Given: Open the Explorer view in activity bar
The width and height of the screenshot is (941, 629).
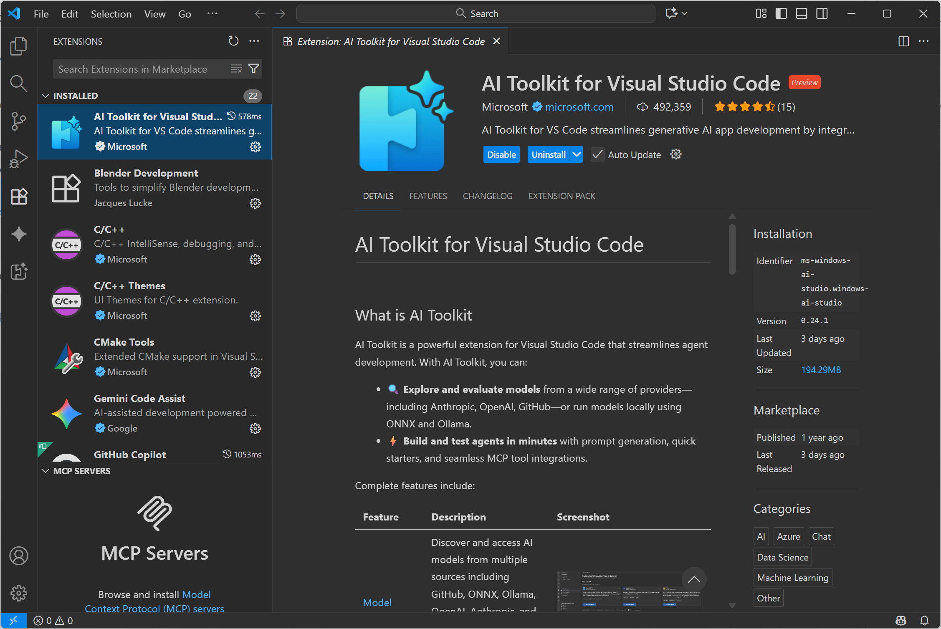Looking at the screenshot, I should [x=18, y=46].
